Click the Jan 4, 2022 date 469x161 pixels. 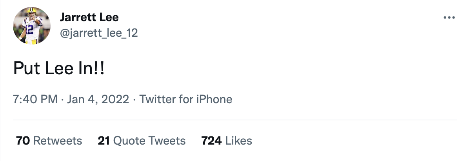tap(98, 99)
